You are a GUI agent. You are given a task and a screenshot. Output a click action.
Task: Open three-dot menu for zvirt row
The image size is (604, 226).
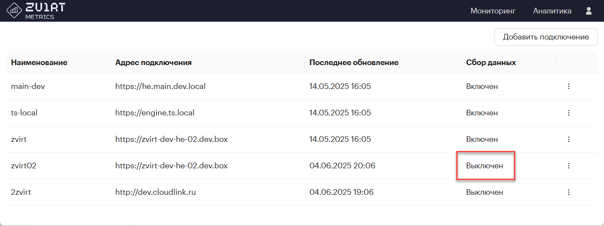point(568,139)
